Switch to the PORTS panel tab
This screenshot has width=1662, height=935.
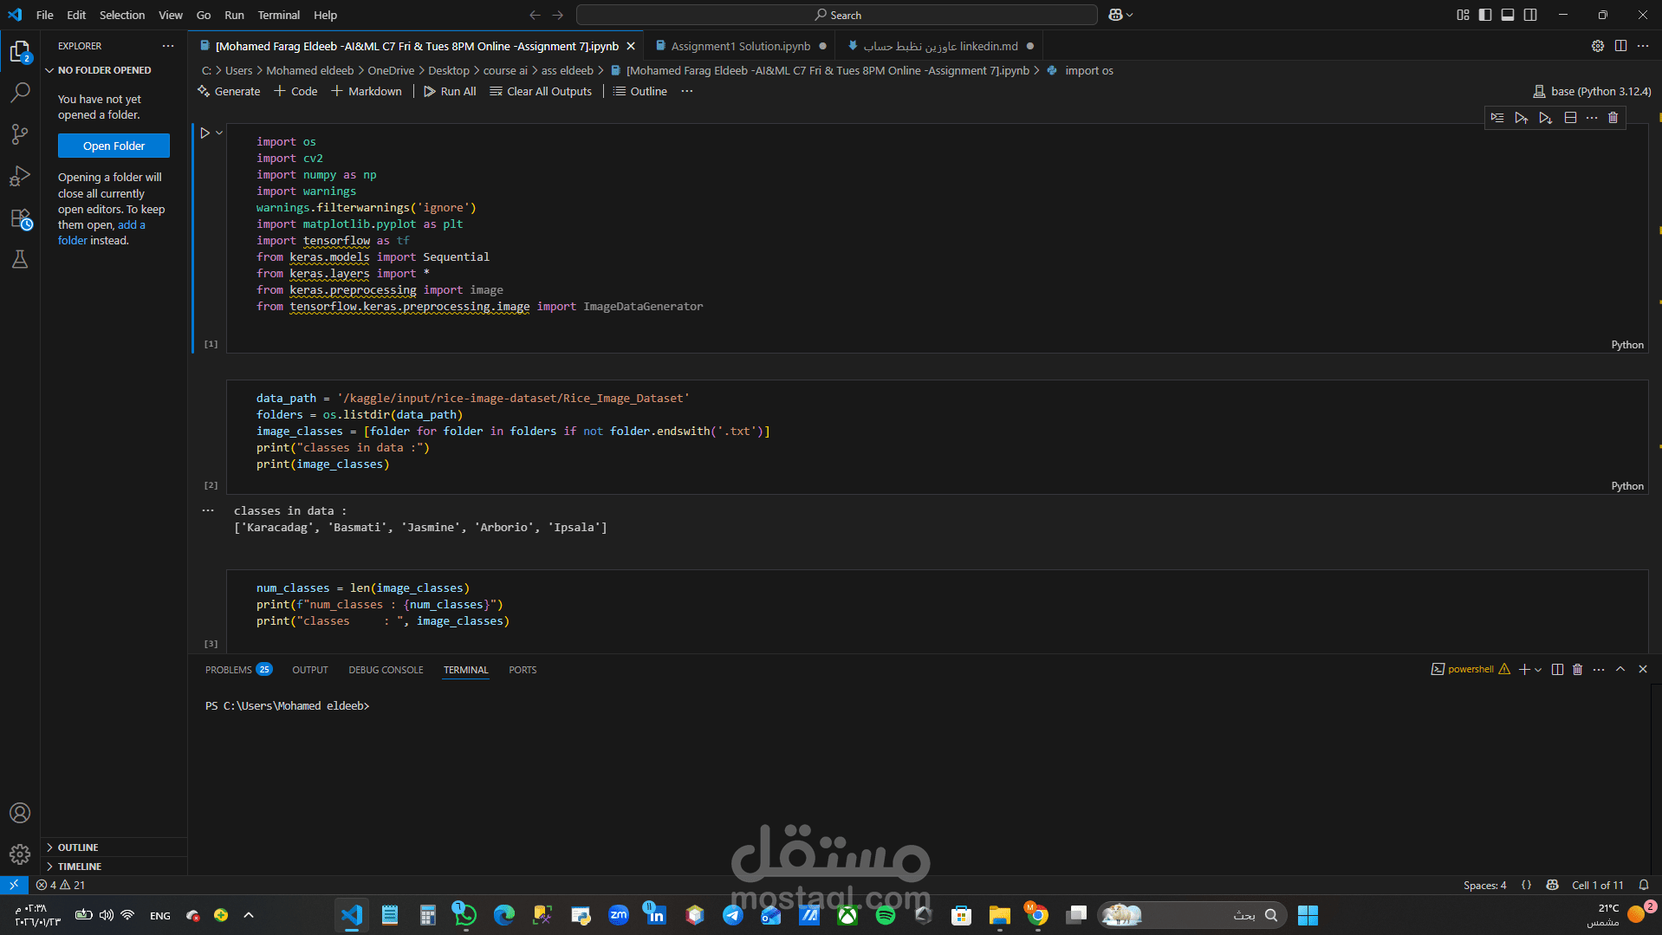(x=523, y=670)
